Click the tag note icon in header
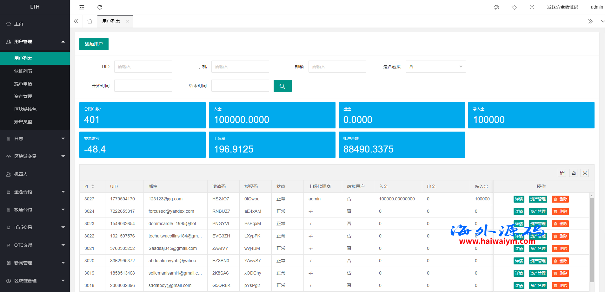The height and width of the screenshot is (292, 605). tap(514, 7)
